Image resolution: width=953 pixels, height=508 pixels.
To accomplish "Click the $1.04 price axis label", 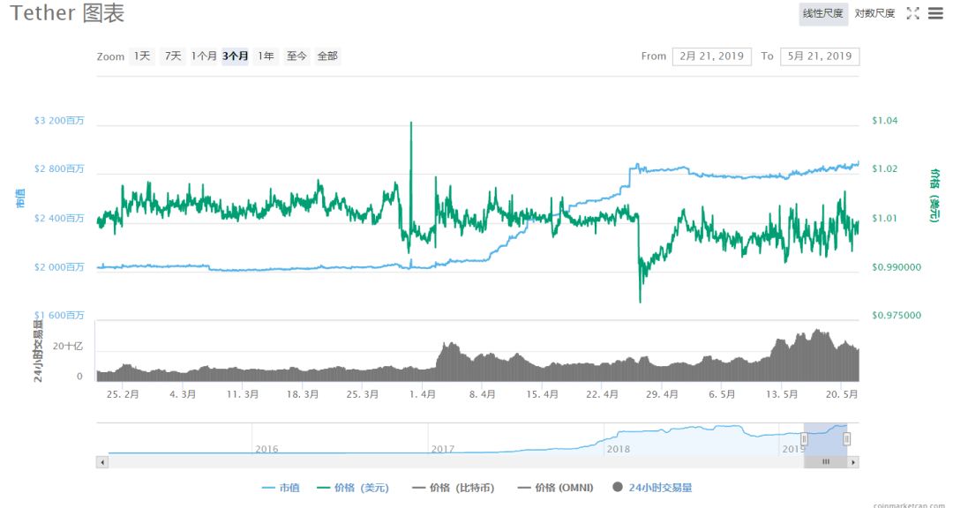I will (884, 121).
